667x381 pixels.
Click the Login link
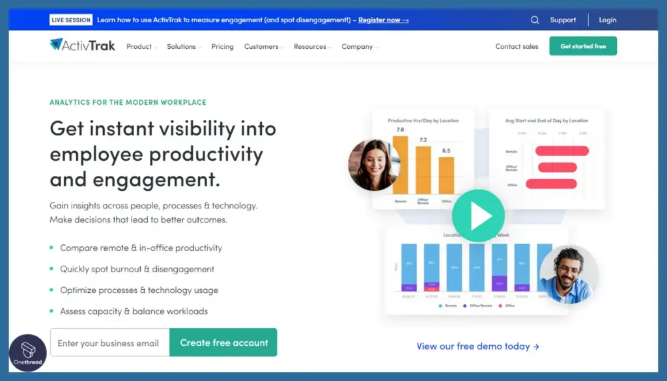coord(608,20)
